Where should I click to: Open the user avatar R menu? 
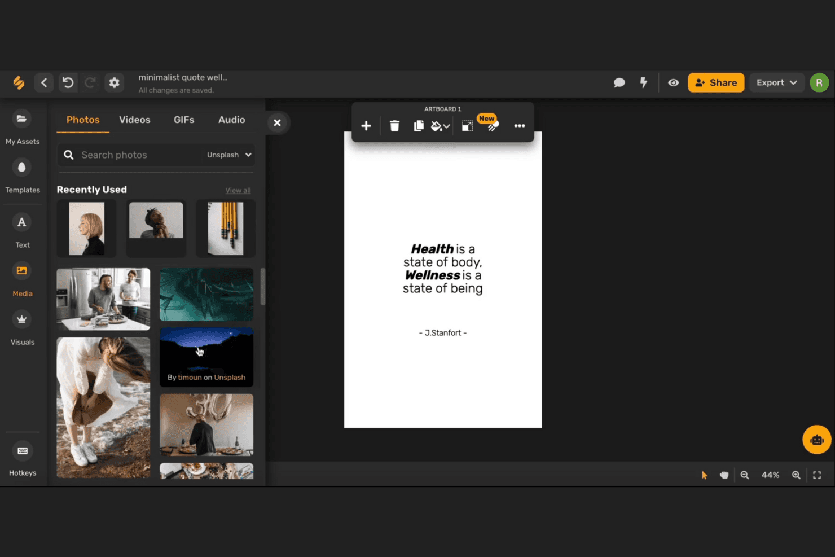[819, 83]
